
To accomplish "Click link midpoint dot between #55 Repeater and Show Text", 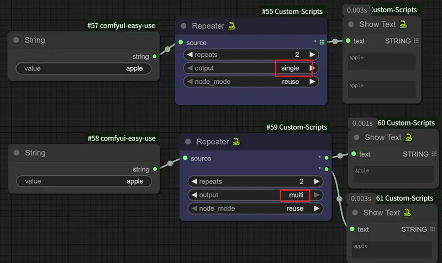I will [335, 41].
